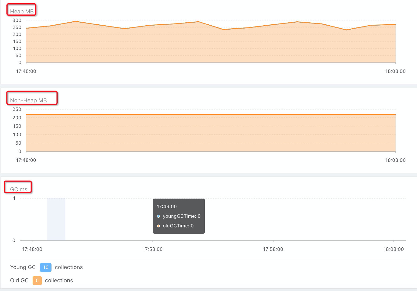Click 17:48:00 label under Non-Heap MB chart

tap(26, 160)
